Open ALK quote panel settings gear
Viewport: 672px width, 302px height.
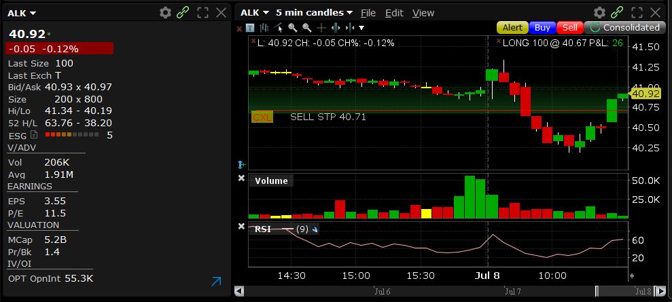click(165, 13)
